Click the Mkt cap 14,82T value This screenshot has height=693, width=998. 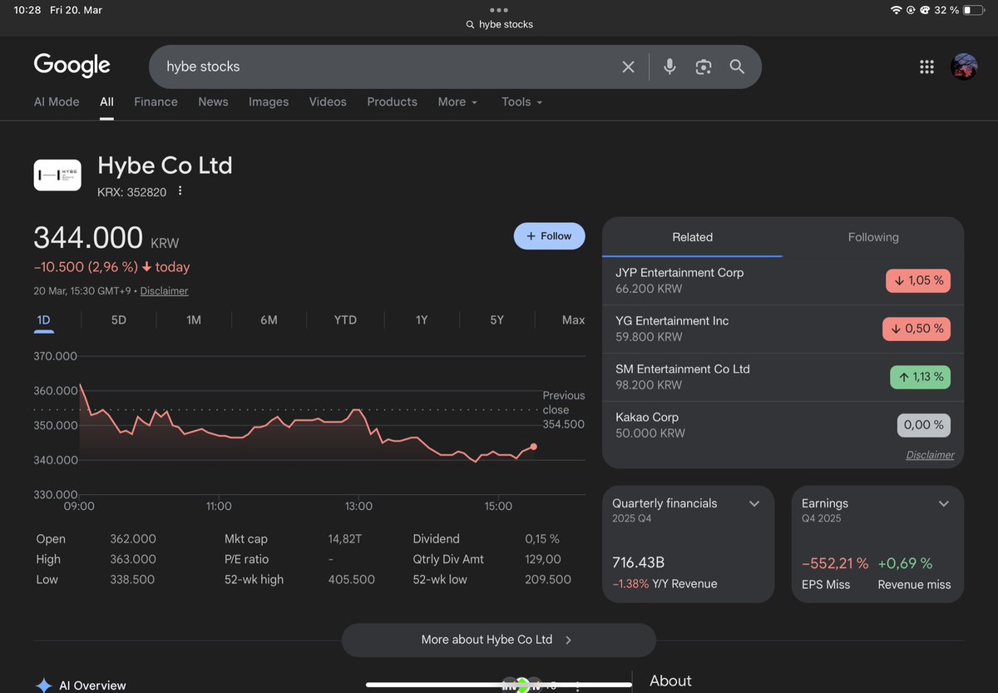click(345, 539)
